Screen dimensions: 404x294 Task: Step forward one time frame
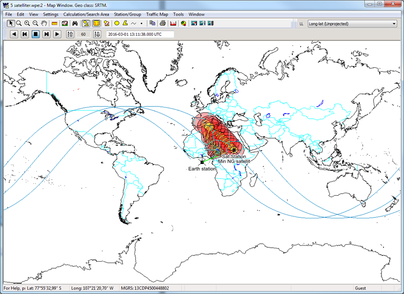pos(46,34)
